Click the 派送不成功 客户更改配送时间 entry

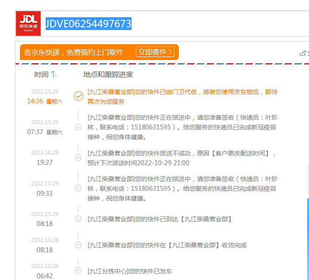pyautogui.click(x=182, y=158)
